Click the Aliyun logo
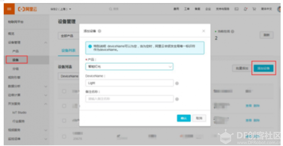 tap(28, 9)
